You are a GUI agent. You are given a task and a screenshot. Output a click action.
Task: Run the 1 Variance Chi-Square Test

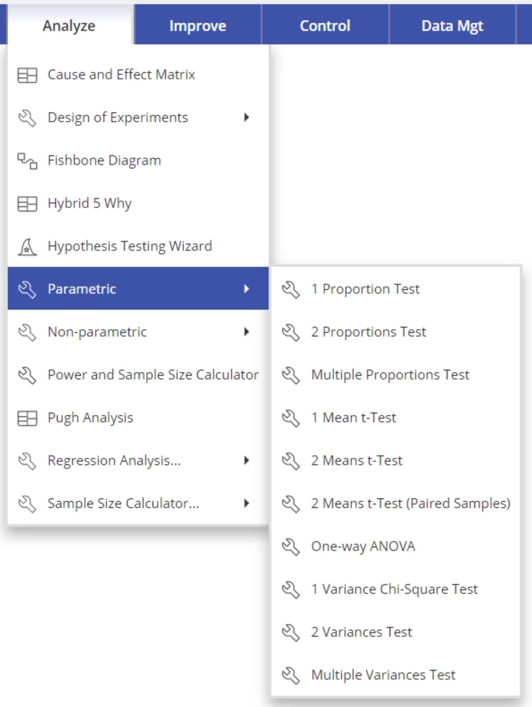coord(394,589)
